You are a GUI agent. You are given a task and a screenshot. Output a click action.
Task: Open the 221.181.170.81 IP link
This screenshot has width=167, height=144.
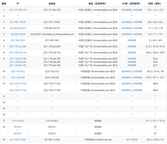(x=18, y=22)
